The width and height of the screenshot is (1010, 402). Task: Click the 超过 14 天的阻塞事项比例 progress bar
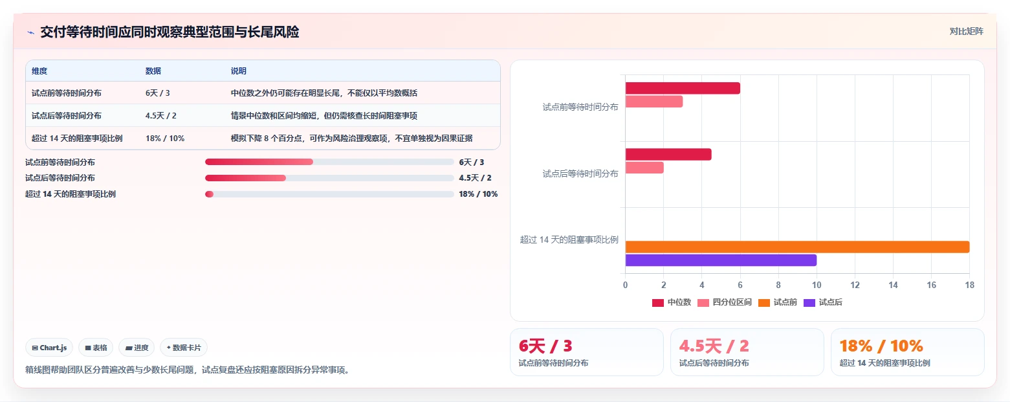[x=329, y=194]
